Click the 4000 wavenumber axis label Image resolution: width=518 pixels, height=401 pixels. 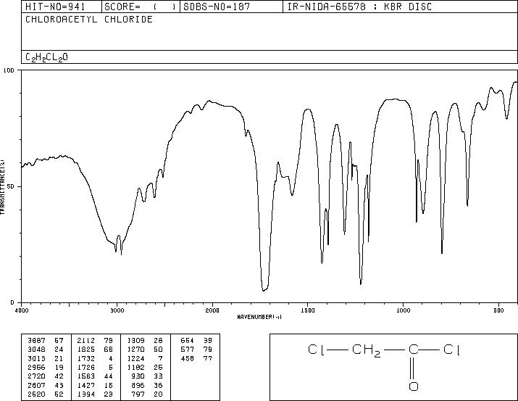pos(22,310)
